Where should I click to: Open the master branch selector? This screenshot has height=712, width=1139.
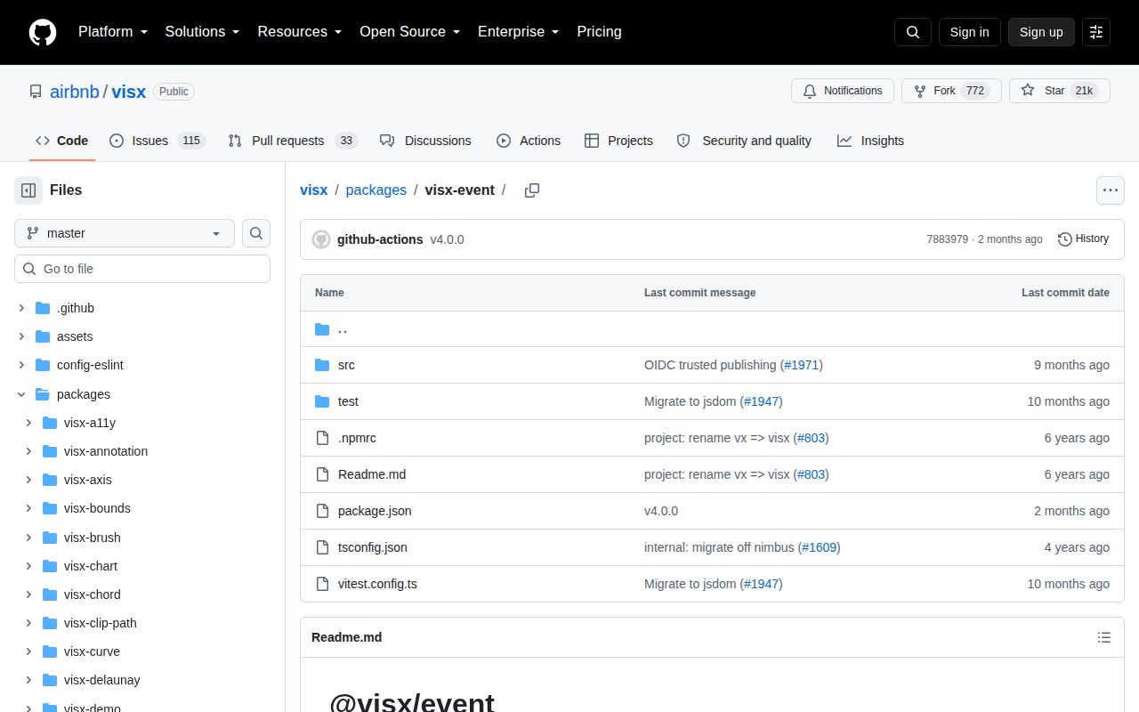[x=125, y=233]
